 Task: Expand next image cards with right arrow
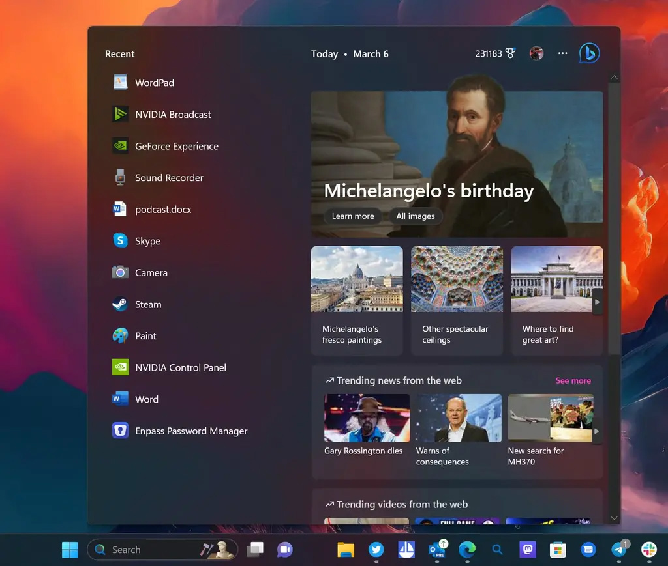pyautogui.click(x=596, y=302)
